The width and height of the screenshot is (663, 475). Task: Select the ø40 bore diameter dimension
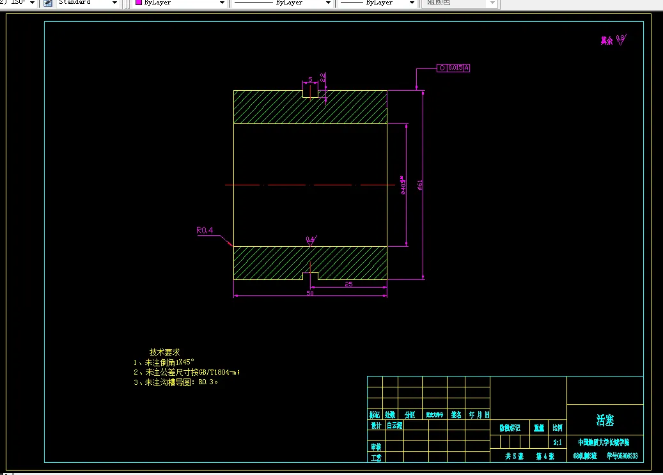[403, 185]
